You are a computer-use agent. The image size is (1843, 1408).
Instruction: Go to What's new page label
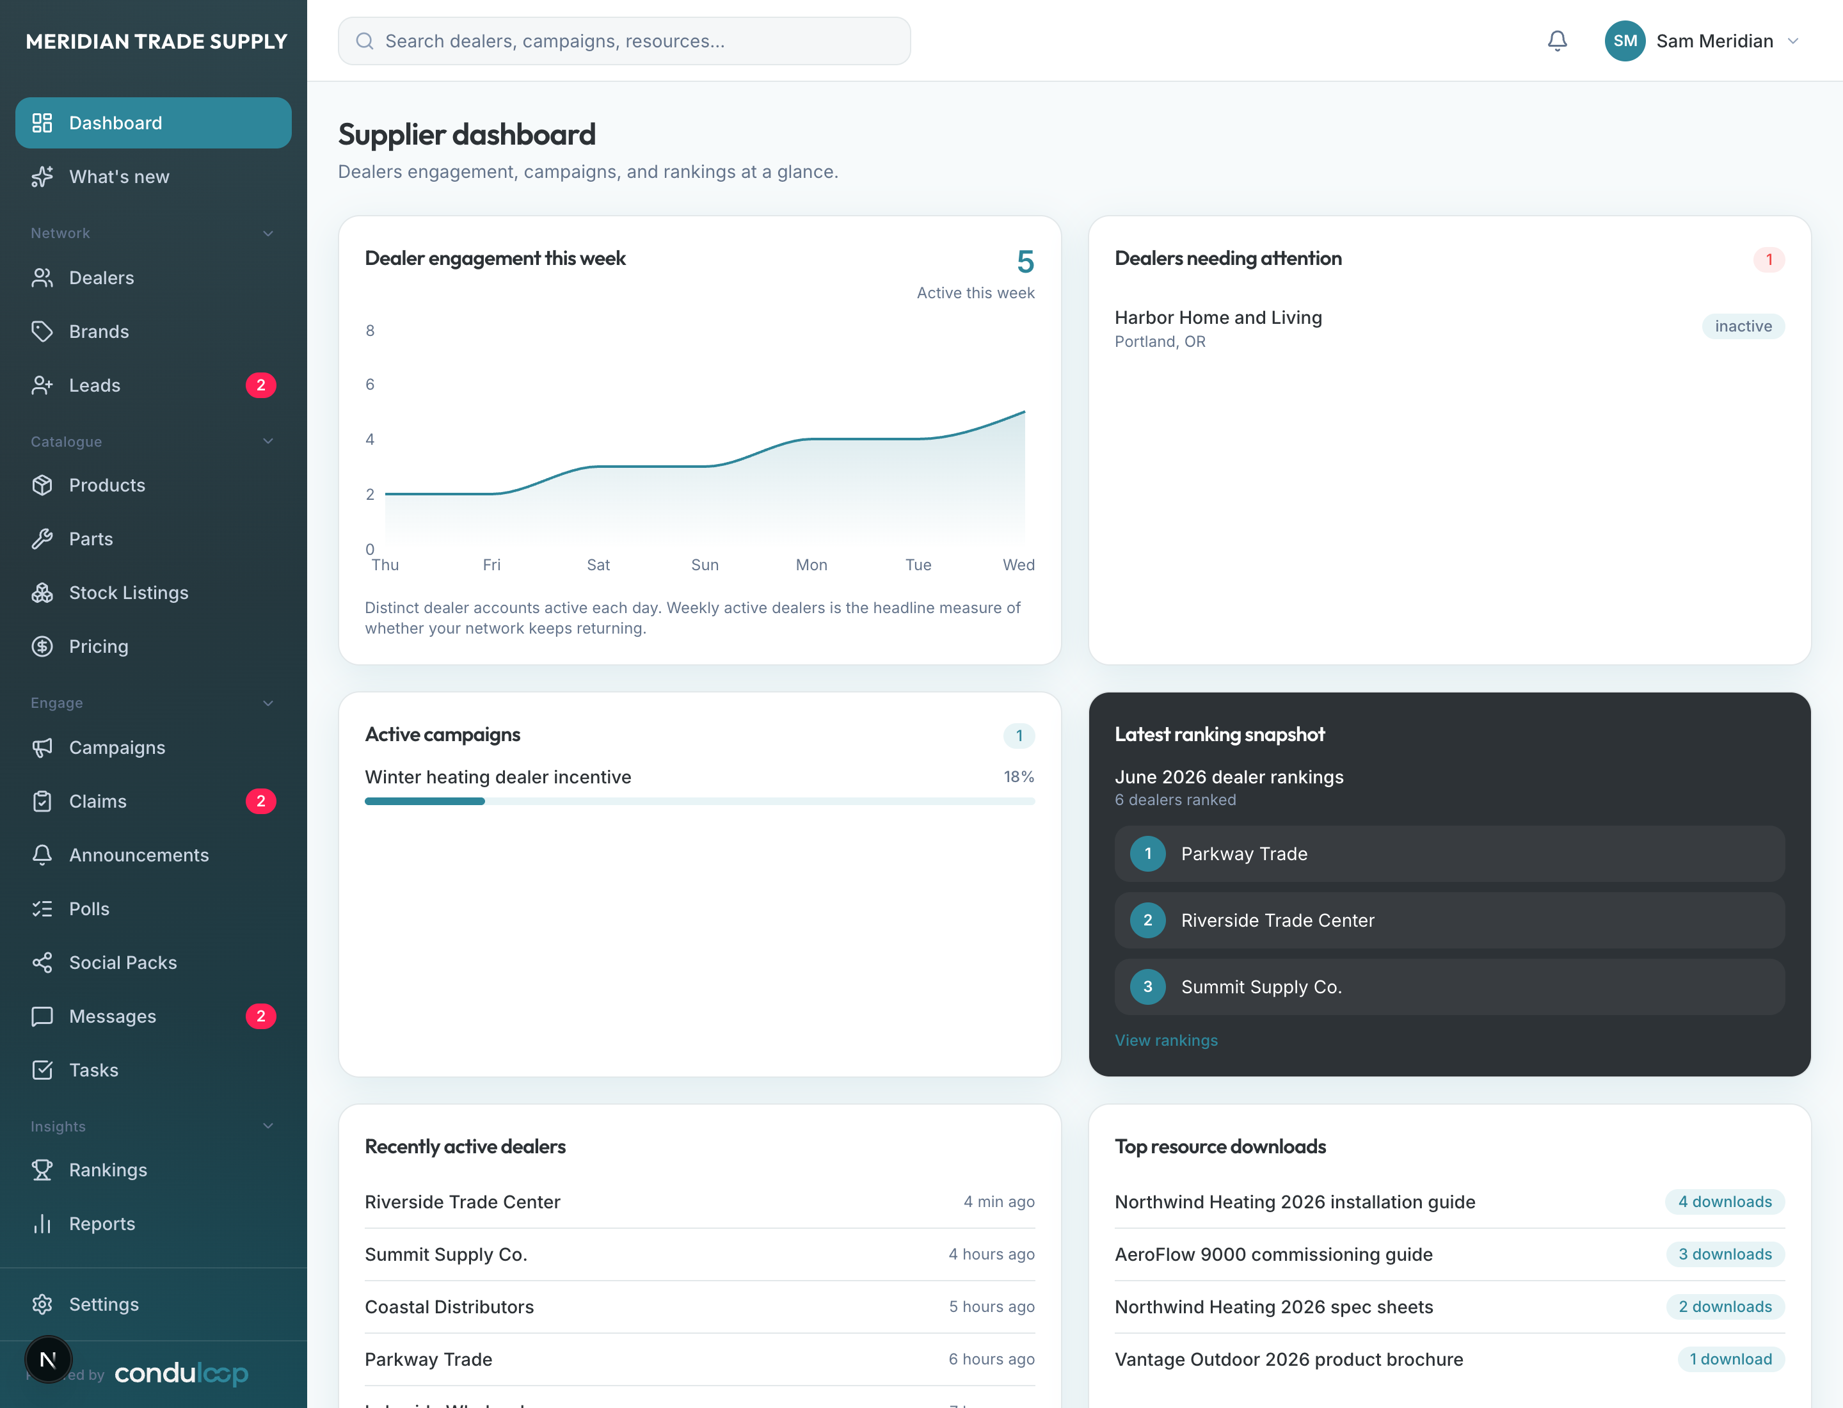pos(119,177)
